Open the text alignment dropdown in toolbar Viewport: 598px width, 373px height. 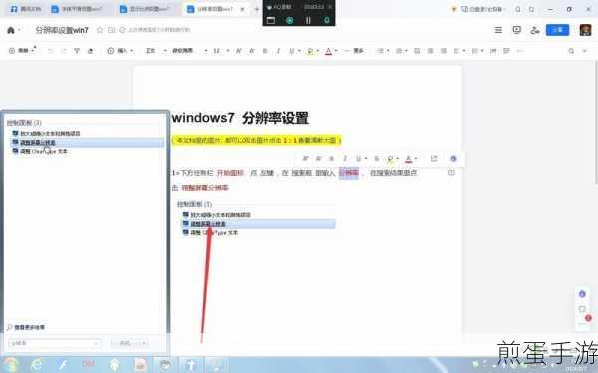pyautogui.click(x=458, y=51)
